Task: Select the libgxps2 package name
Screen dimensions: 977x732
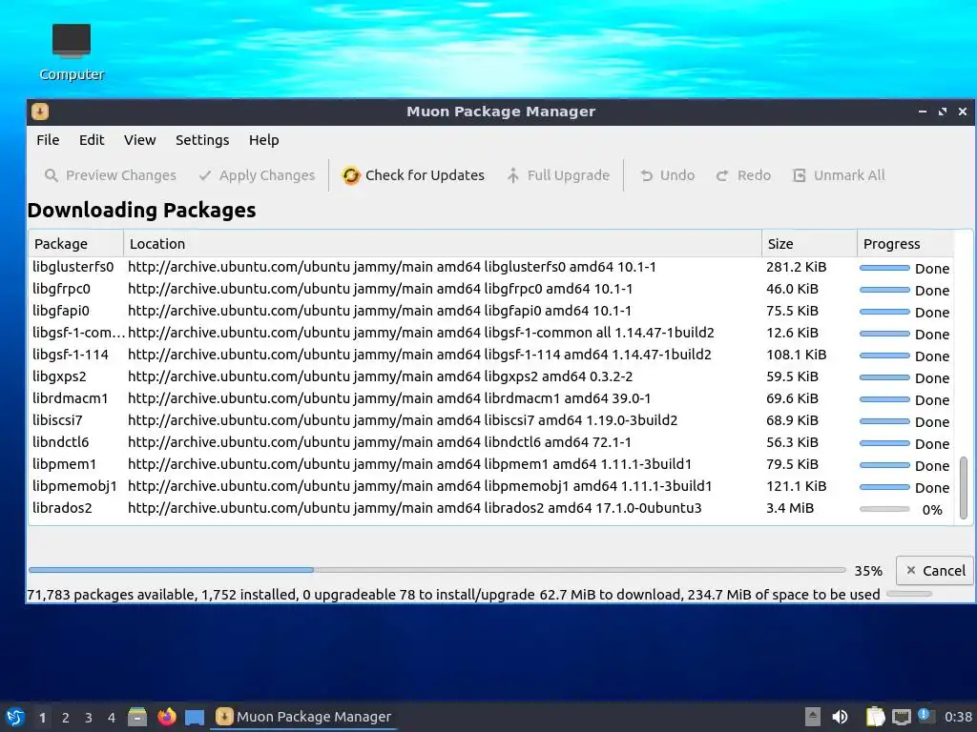Action: (x=59, y=376)
